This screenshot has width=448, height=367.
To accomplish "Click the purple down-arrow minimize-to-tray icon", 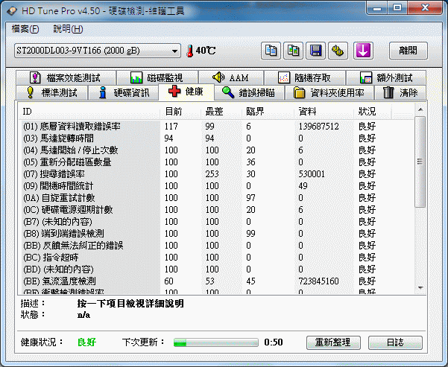I will pos(363,51).
